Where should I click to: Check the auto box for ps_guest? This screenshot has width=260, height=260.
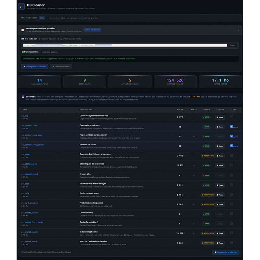231,155
